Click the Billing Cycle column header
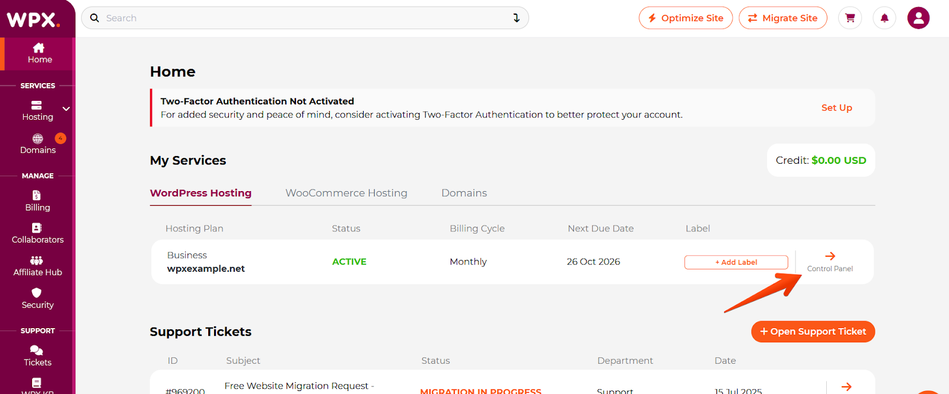Image resolution: width=949 pixels, height=394 pixels. tap(477, 228)
